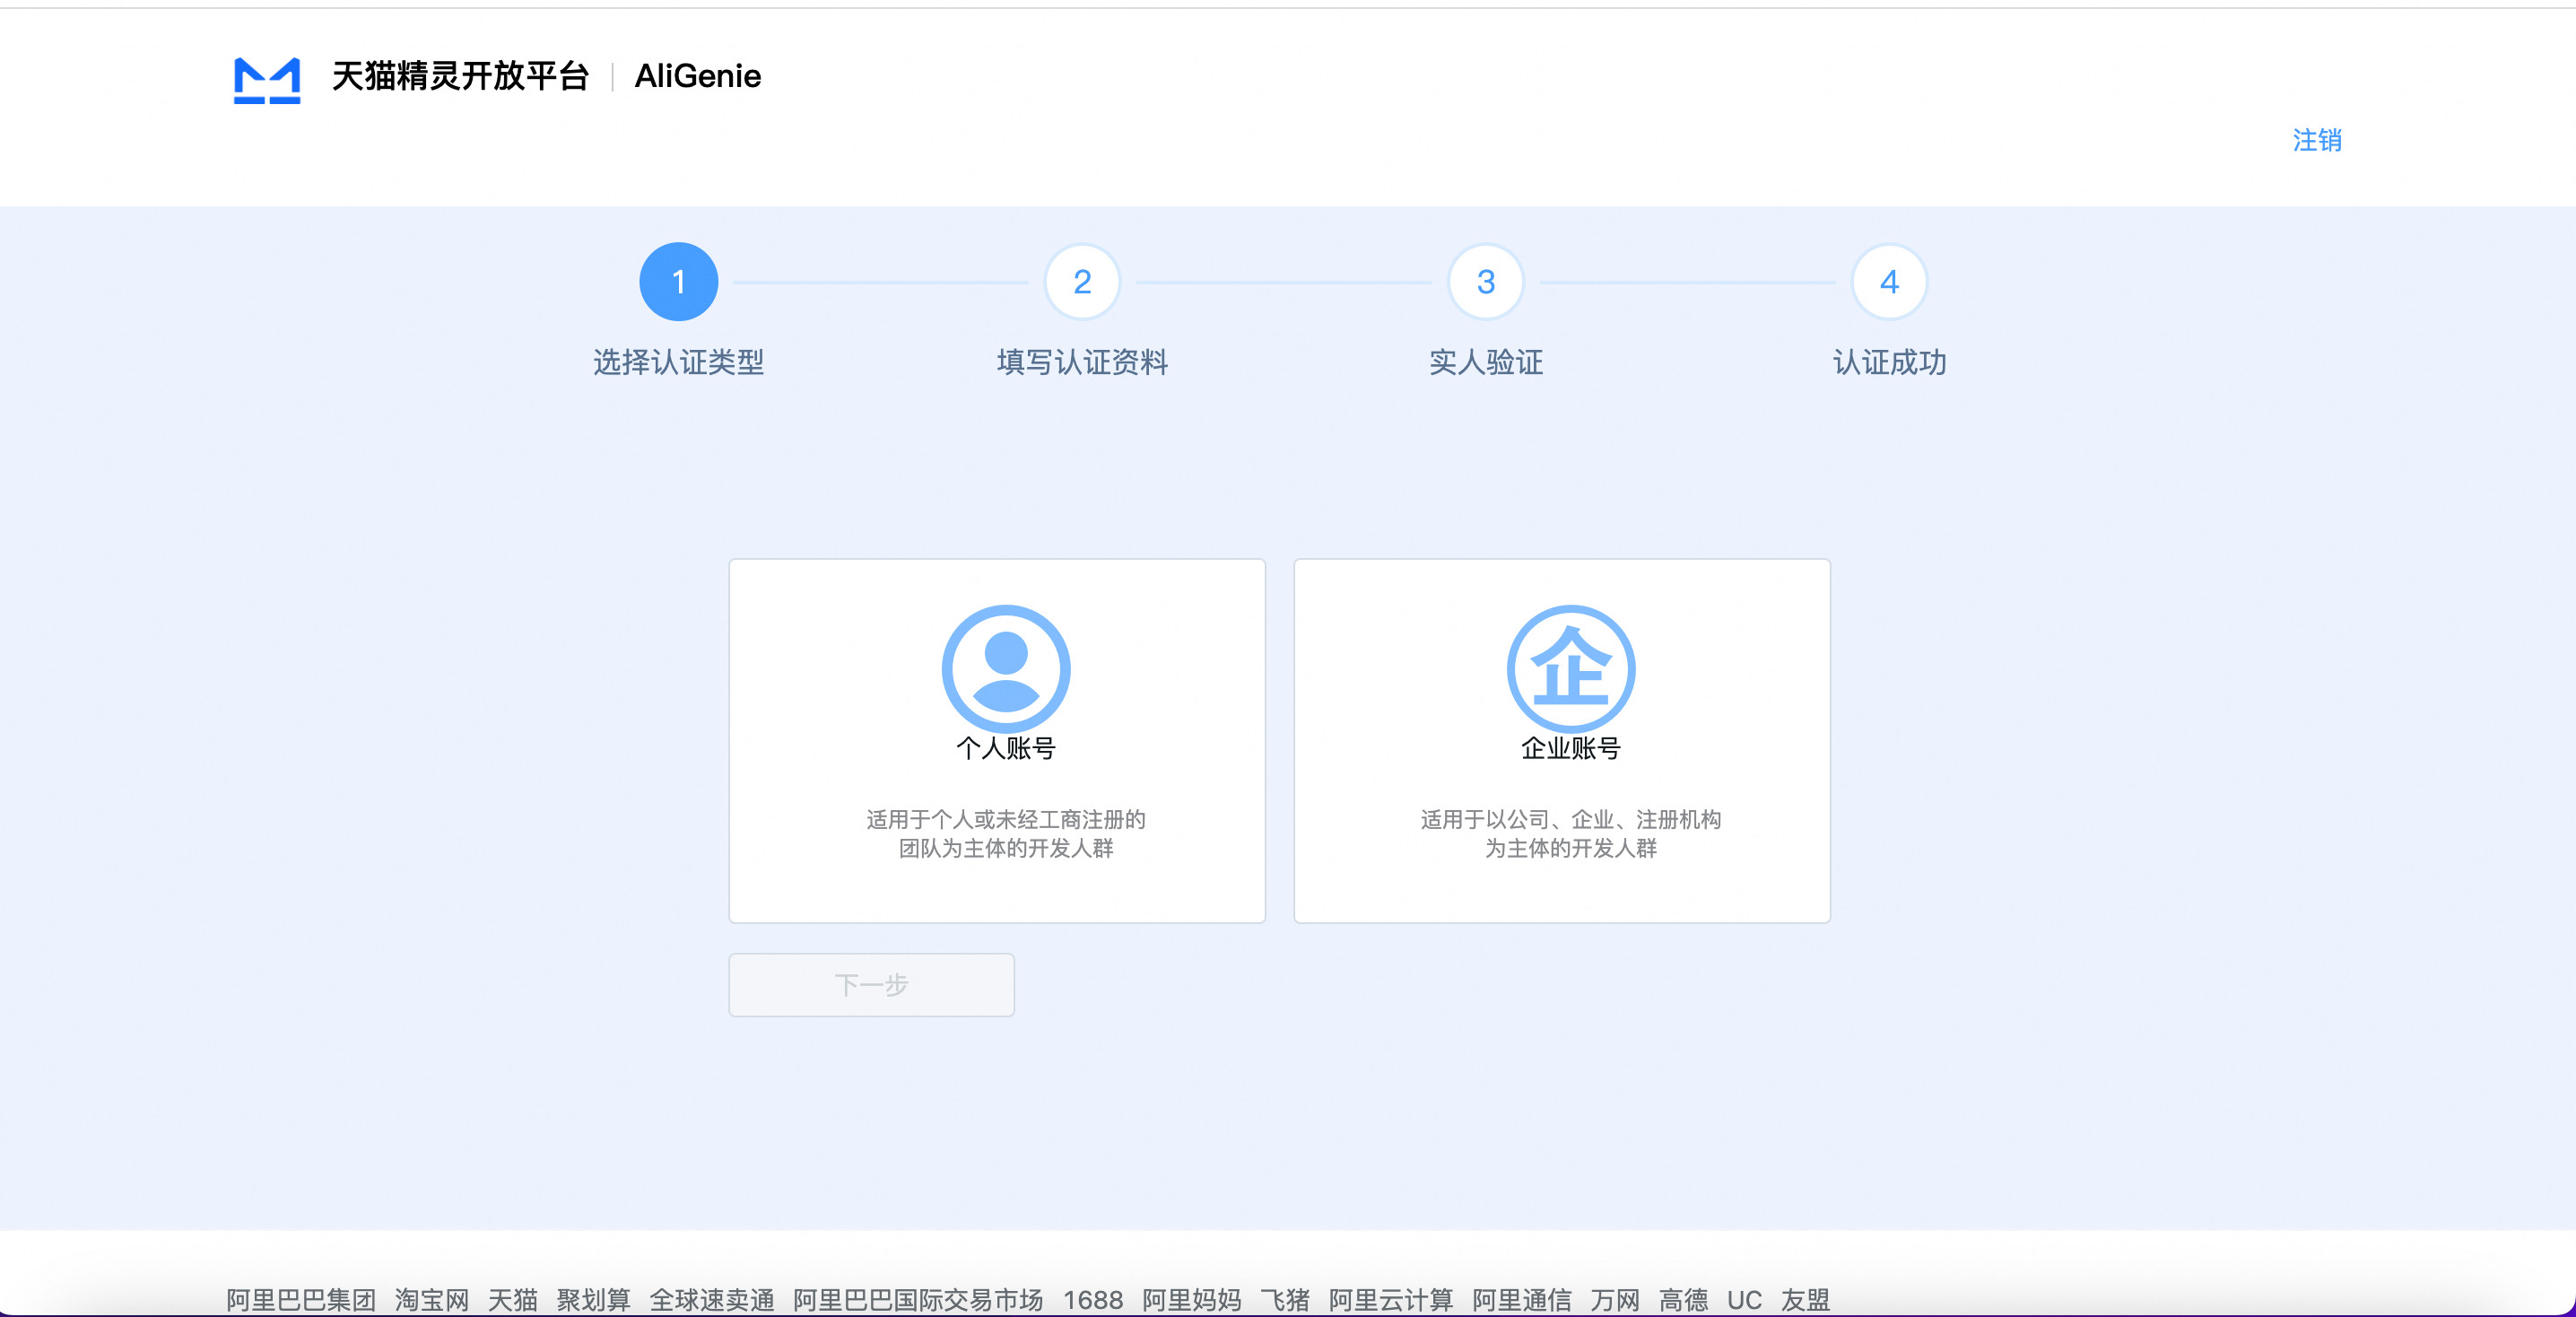Open the 阿里云计算 footer link

(x=1391, y=1300)
